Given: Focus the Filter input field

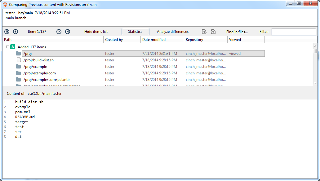Looking at the screenshot, I should 293,32.
